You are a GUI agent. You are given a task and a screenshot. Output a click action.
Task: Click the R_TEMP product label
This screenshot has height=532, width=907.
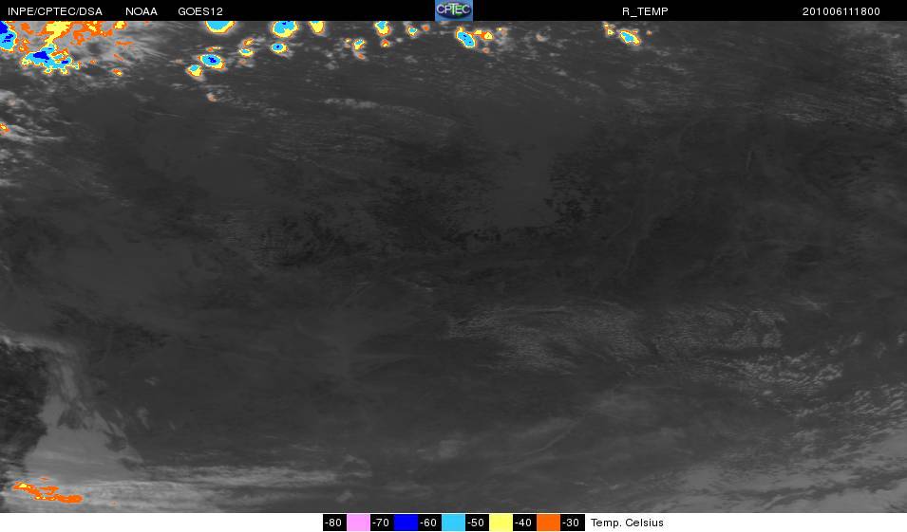click(x=645, y=11)
